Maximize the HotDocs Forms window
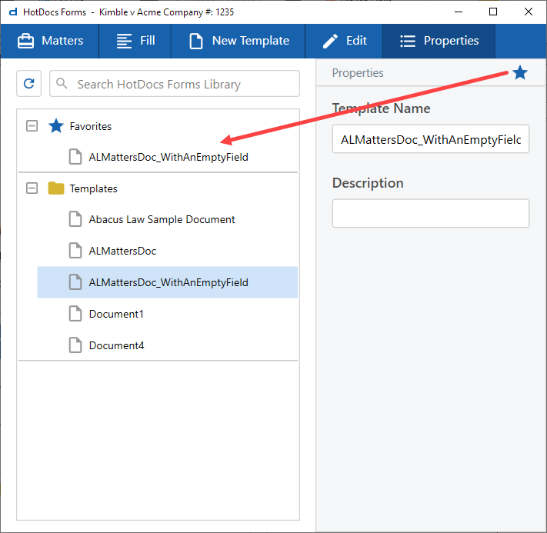 point(493,12)
